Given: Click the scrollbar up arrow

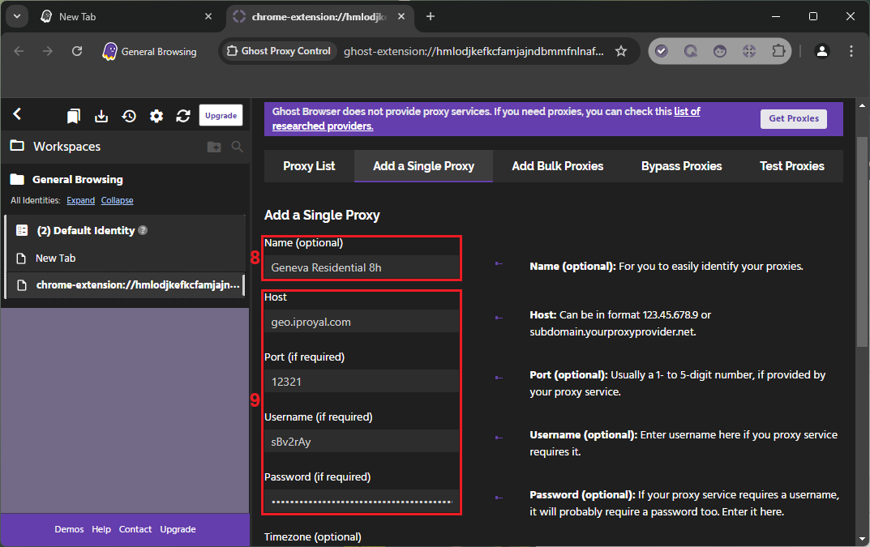Looking at the screenshot, I should point(862,105).
